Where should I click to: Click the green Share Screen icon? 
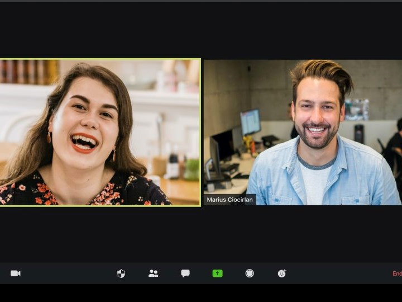pos(217,273)
